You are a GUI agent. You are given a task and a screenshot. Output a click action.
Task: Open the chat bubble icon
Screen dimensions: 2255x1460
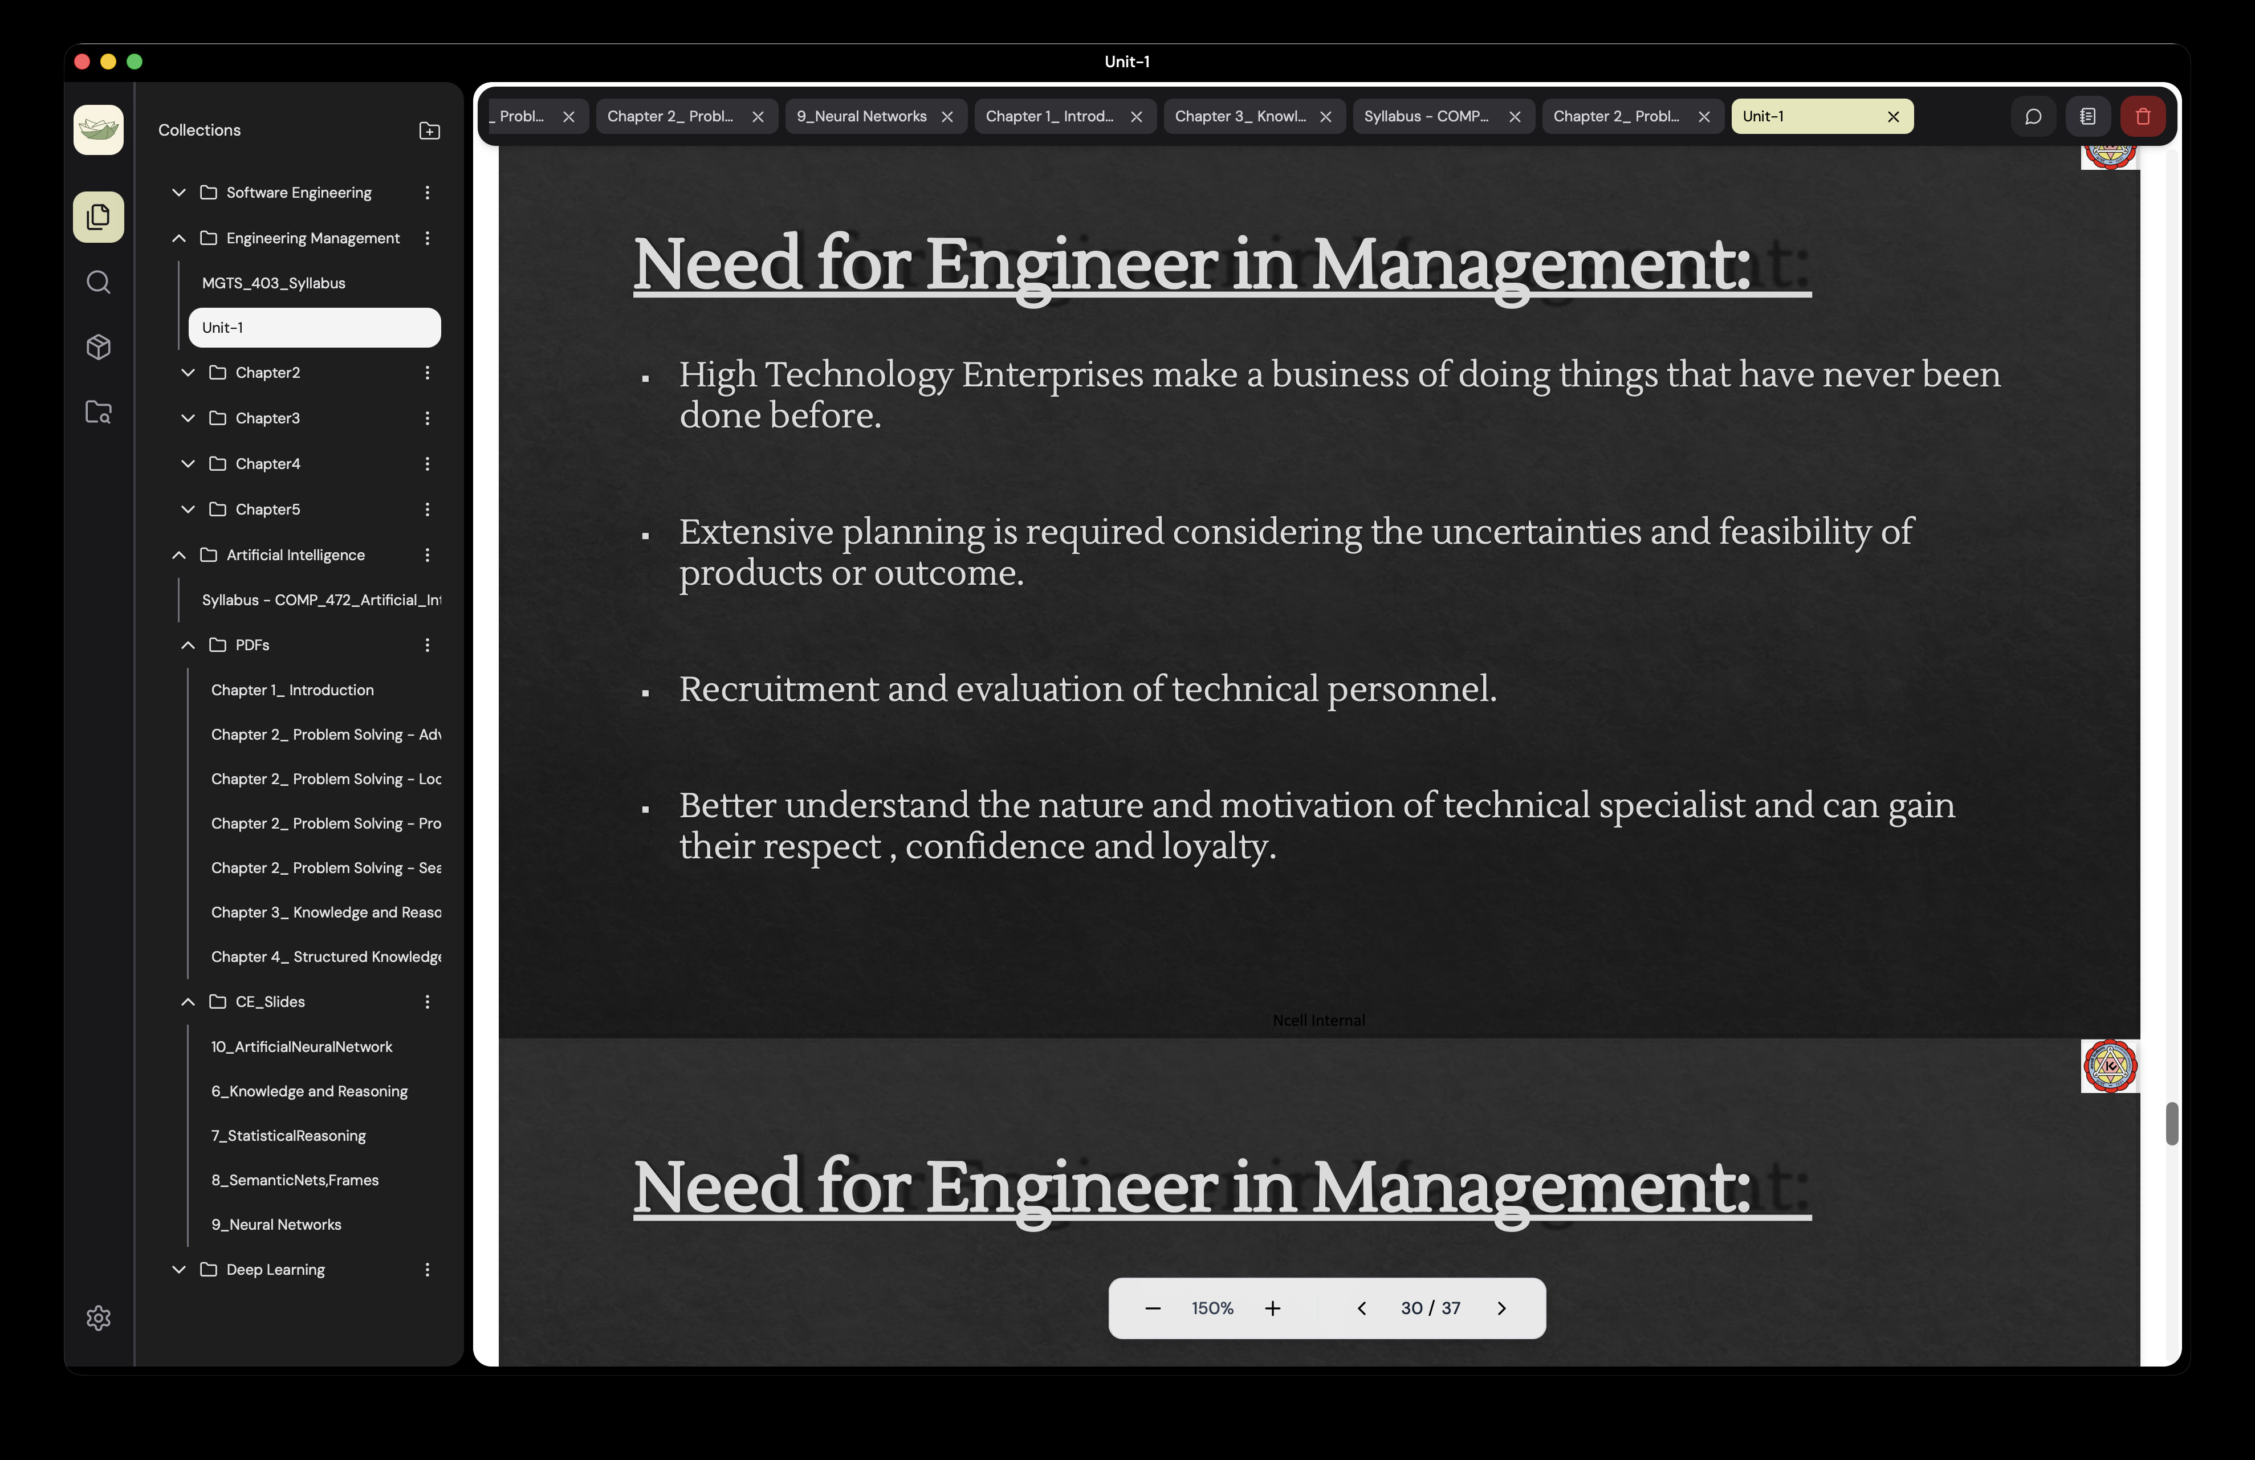(x=2033, y=116)
